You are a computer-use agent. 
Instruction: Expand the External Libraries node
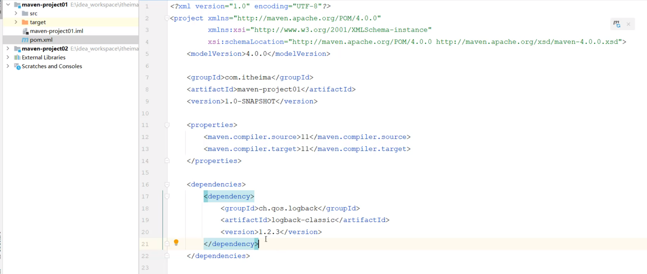(x=8, y=57)
